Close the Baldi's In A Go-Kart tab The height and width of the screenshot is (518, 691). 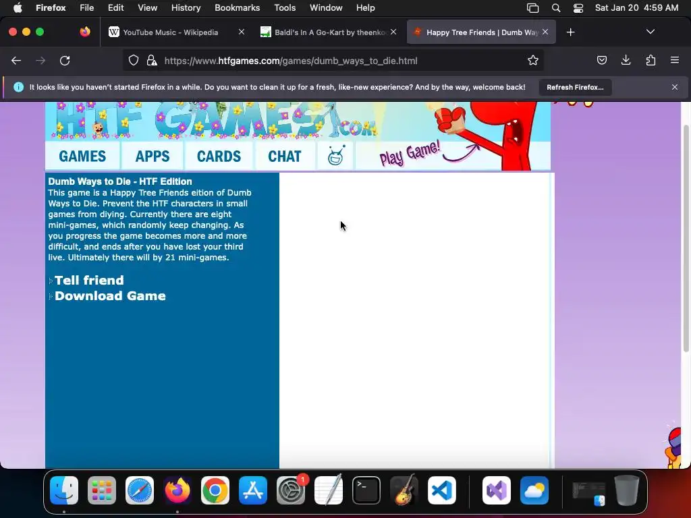pos(393,32)
